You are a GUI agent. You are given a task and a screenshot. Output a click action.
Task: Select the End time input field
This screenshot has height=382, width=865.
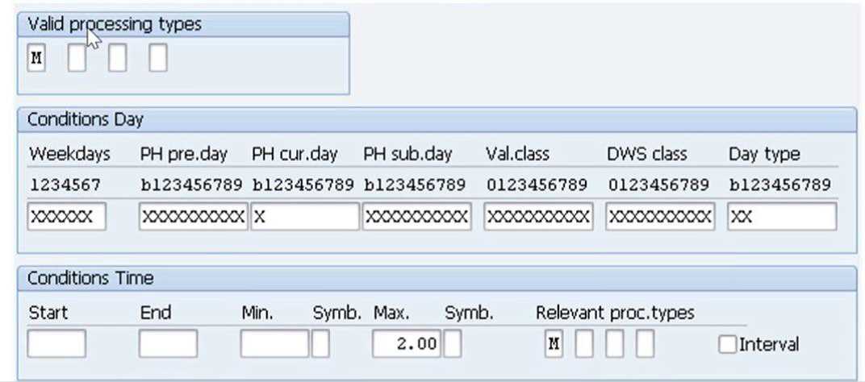click(x=168, y=344)
